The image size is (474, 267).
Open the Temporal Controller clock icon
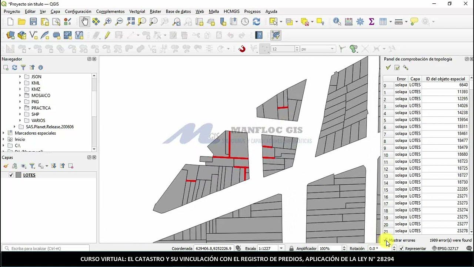[x=245, y=22]
